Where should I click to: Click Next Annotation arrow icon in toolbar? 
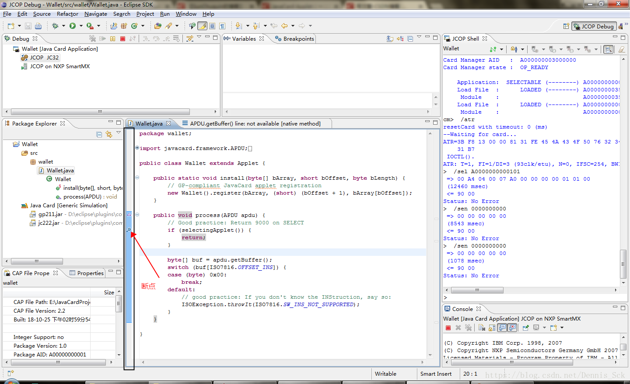click(238, 26)
